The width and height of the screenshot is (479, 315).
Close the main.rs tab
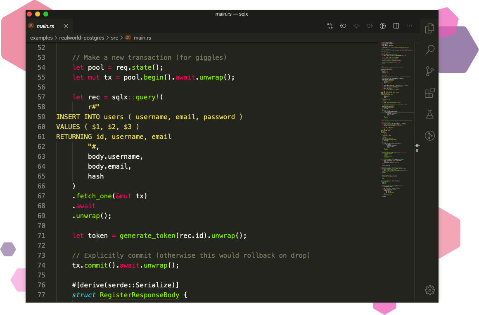pos(66,26)
